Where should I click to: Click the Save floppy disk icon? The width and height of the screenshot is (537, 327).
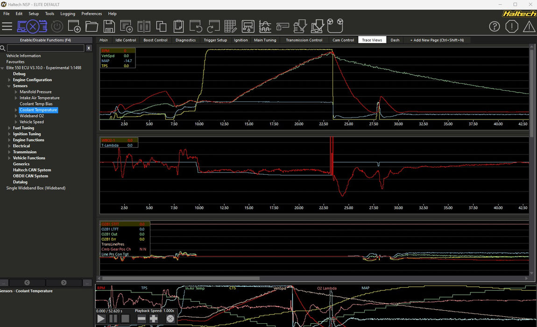[109, 26]
